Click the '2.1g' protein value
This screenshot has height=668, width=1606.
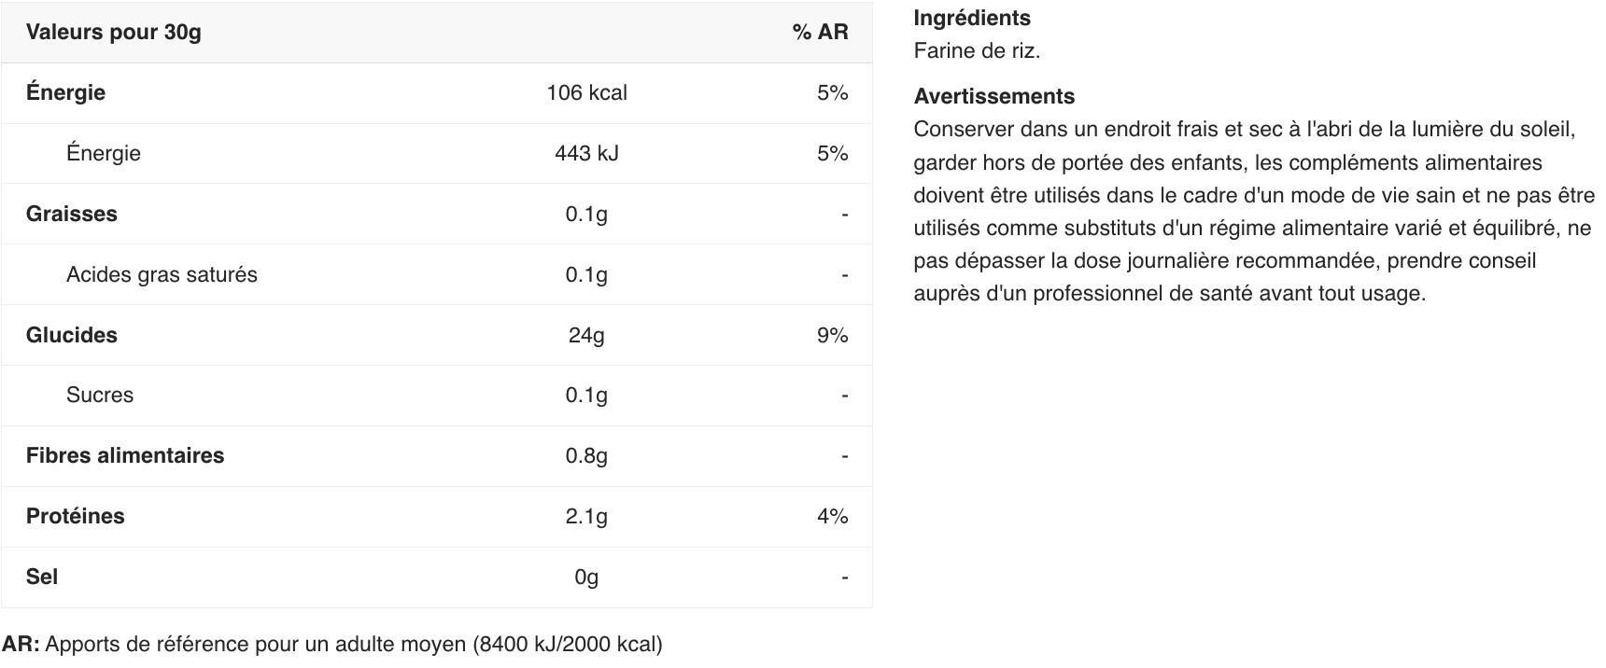[586, 516]
